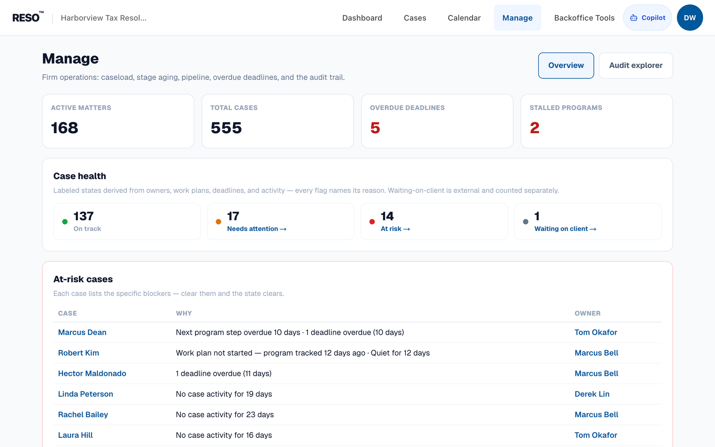Open owner Marcus Bell on Rachel Bailey row

(x=596, y=414)
